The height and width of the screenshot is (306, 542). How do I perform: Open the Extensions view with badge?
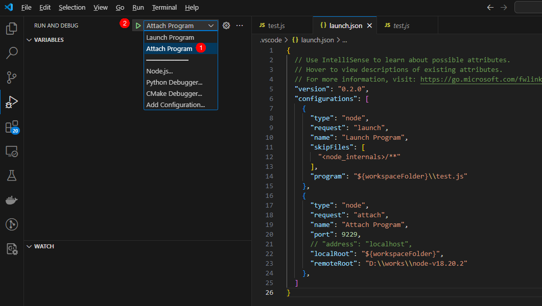[11, 127]
